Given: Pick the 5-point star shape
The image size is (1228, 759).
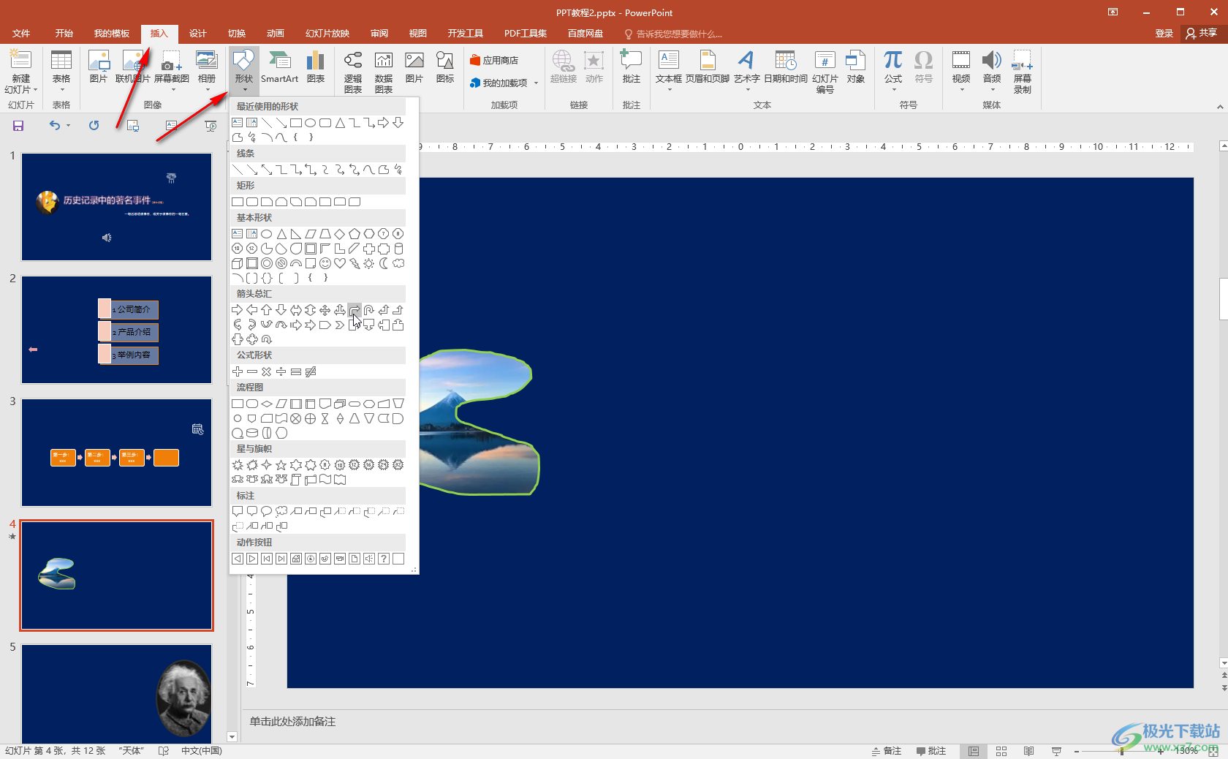Looking at the screenshot, I should click(281, 465).
